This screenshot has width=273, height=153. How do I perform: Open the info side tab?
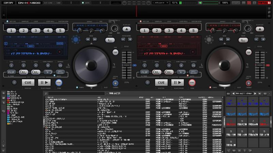[x=271, y=122]
